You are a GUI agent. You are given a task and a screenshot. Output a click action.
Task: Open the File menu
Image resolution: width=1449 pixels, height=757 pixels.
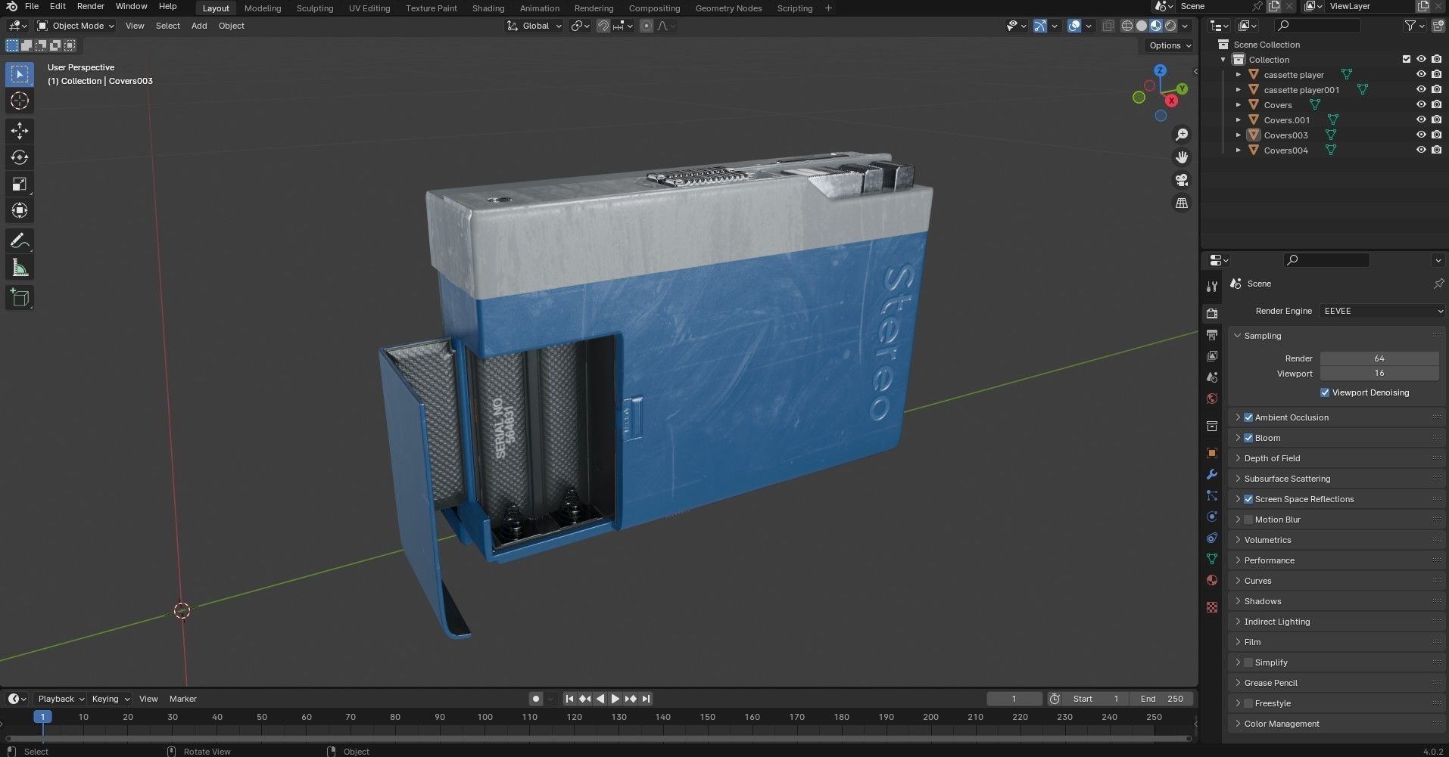point(32,6)
